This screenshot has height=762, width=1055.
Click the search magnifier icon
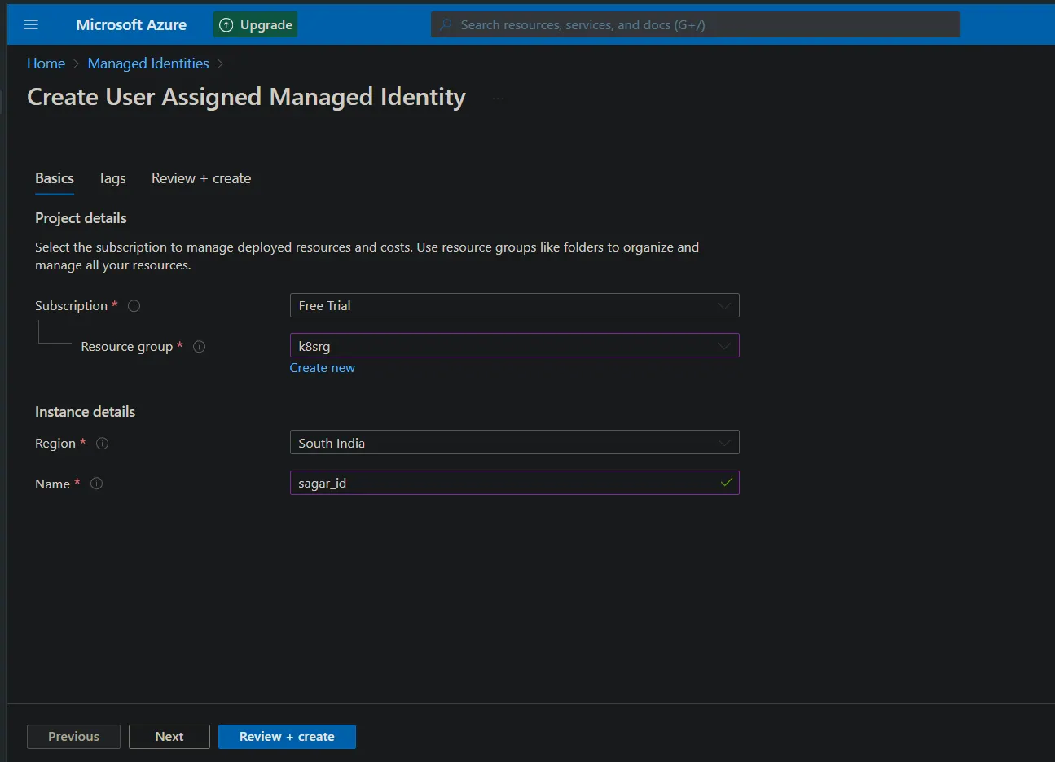point(446,24)
